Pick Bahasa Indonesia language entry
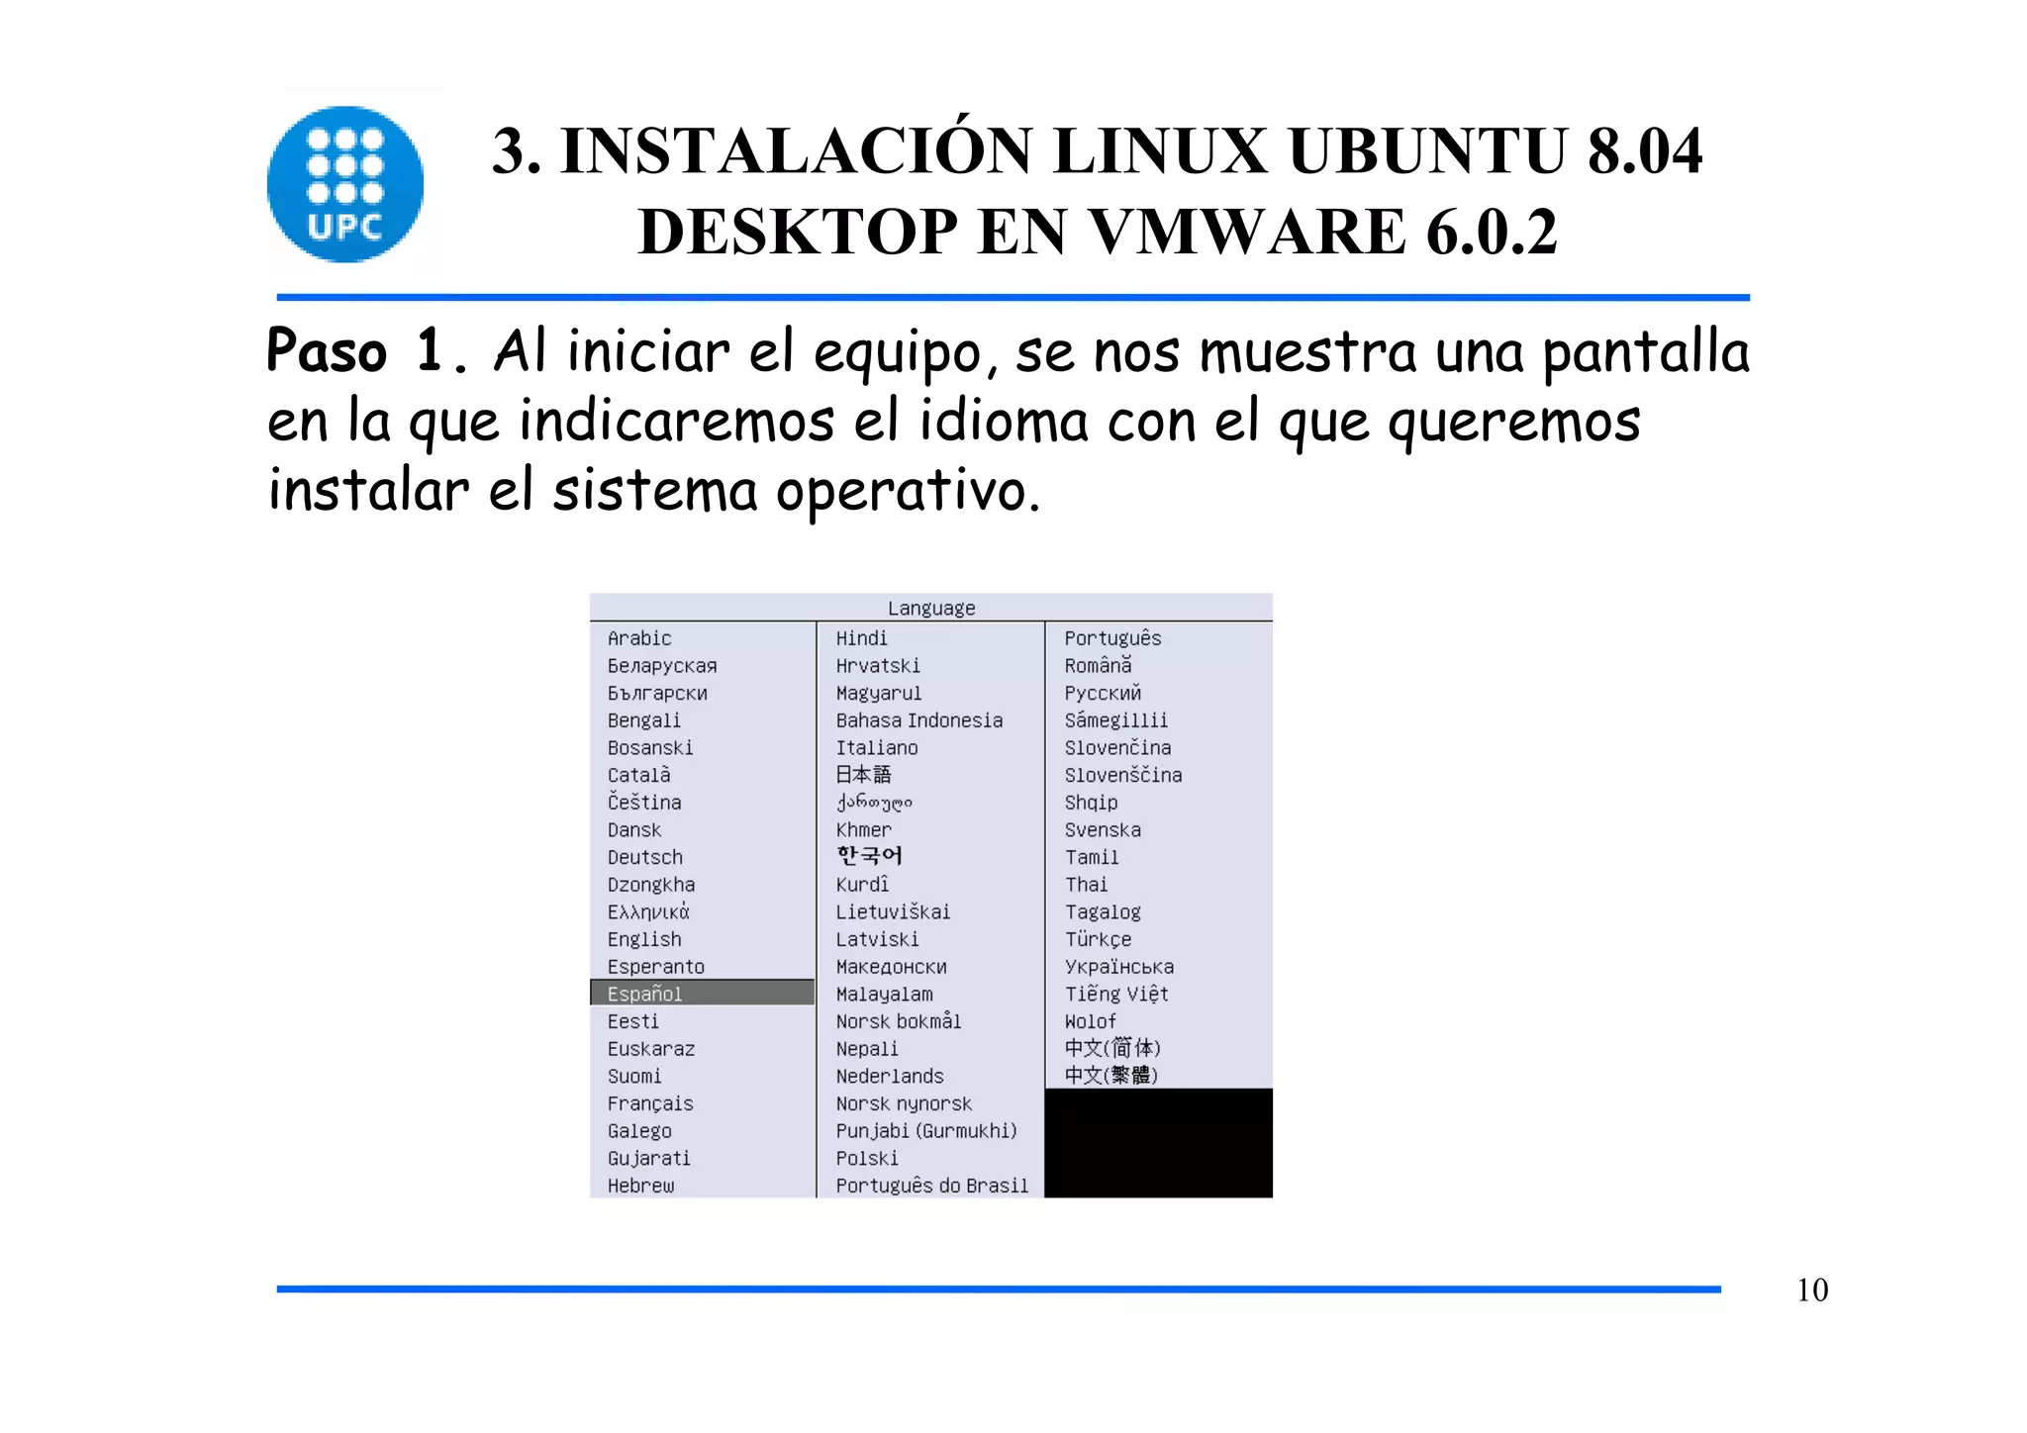The height and width of the screenshot is (1433, 2027). point(919,720)
